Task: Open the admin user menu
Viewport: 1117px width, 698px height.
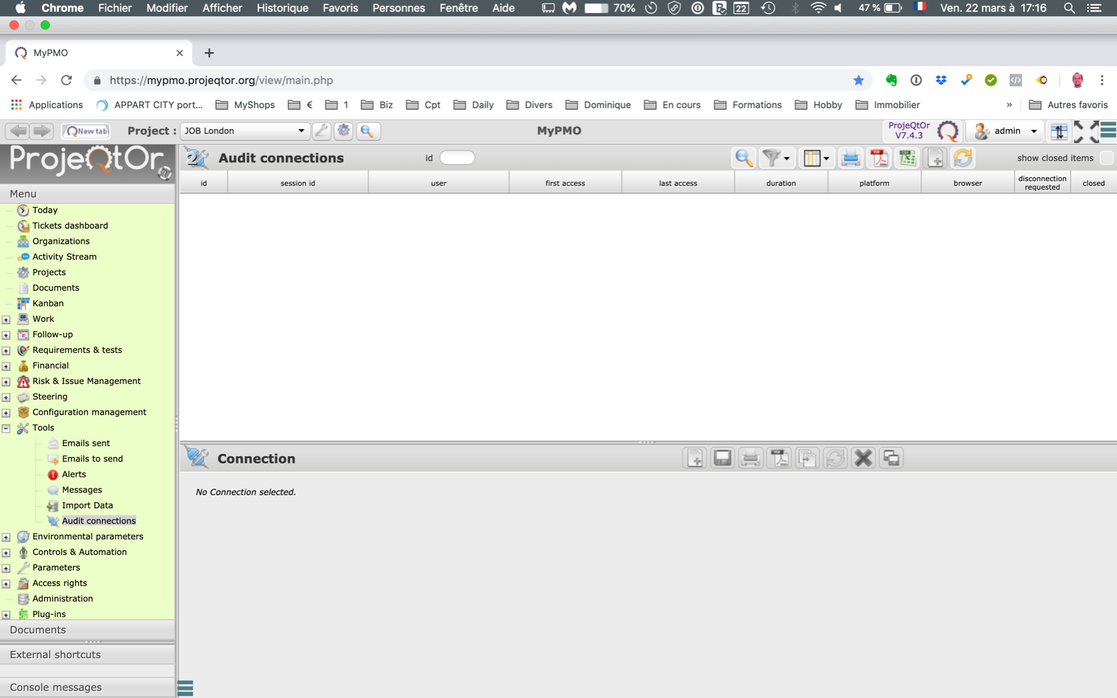Action: pyautogui.click(x=1006, y=131)
